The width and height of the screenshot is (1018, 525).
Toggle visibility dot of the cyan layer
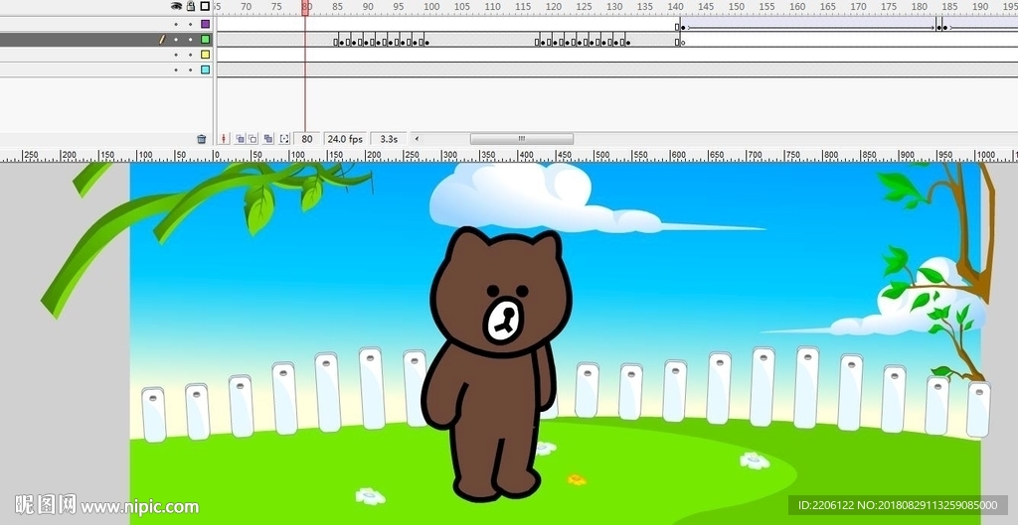(176, 70)
